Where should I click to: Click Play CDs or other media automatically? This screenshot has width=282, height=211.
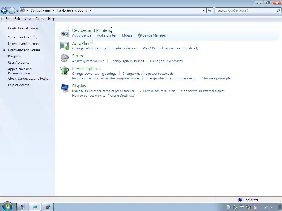(x=171, y=48)
